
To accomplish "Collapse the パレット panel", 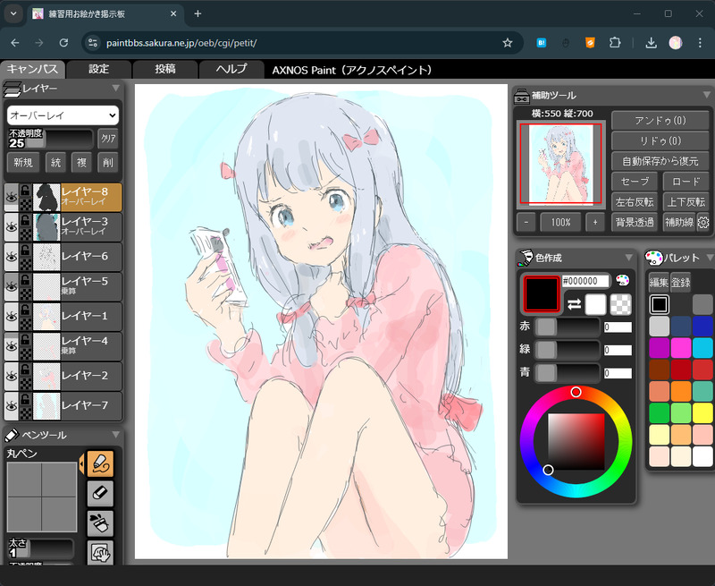I will click(709, 258).
